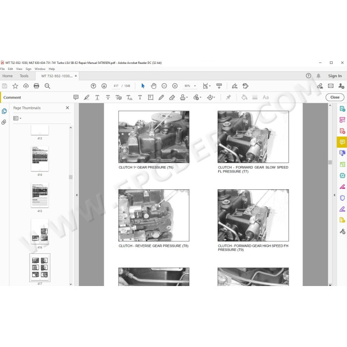Choose the Selection arrow tool
This screenshot has height=347, width=347.
click(x=143, y=86)
